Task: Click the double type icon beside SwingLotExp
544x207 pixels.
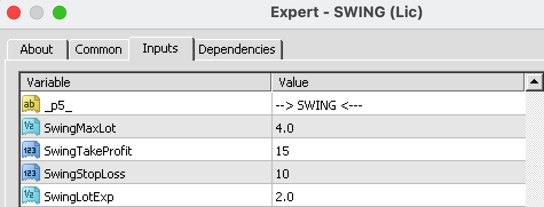Action: pyautogui.click(x=31, y=196)
